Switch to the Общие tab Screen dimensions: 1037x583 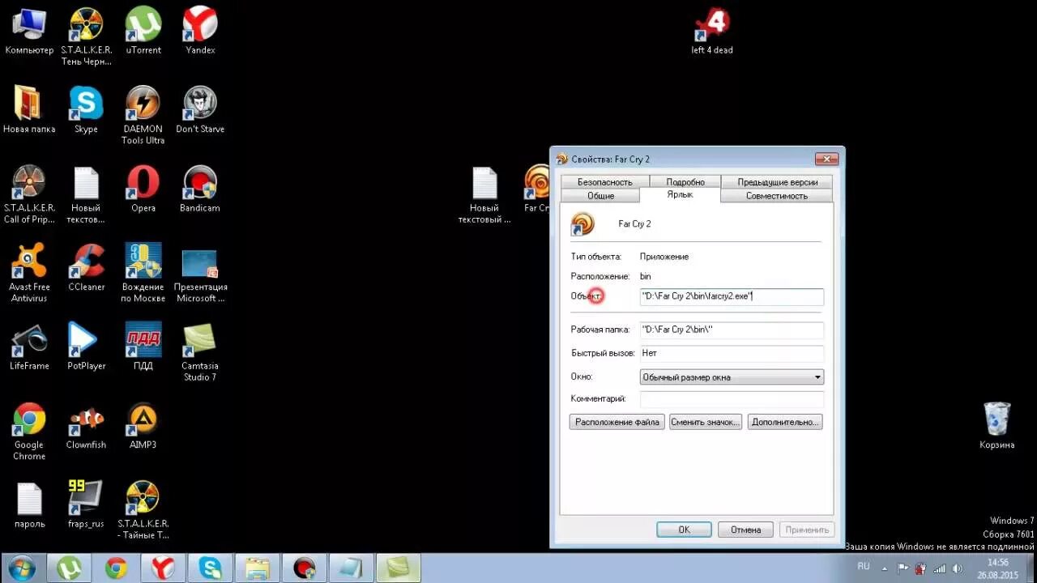[600, 196]
